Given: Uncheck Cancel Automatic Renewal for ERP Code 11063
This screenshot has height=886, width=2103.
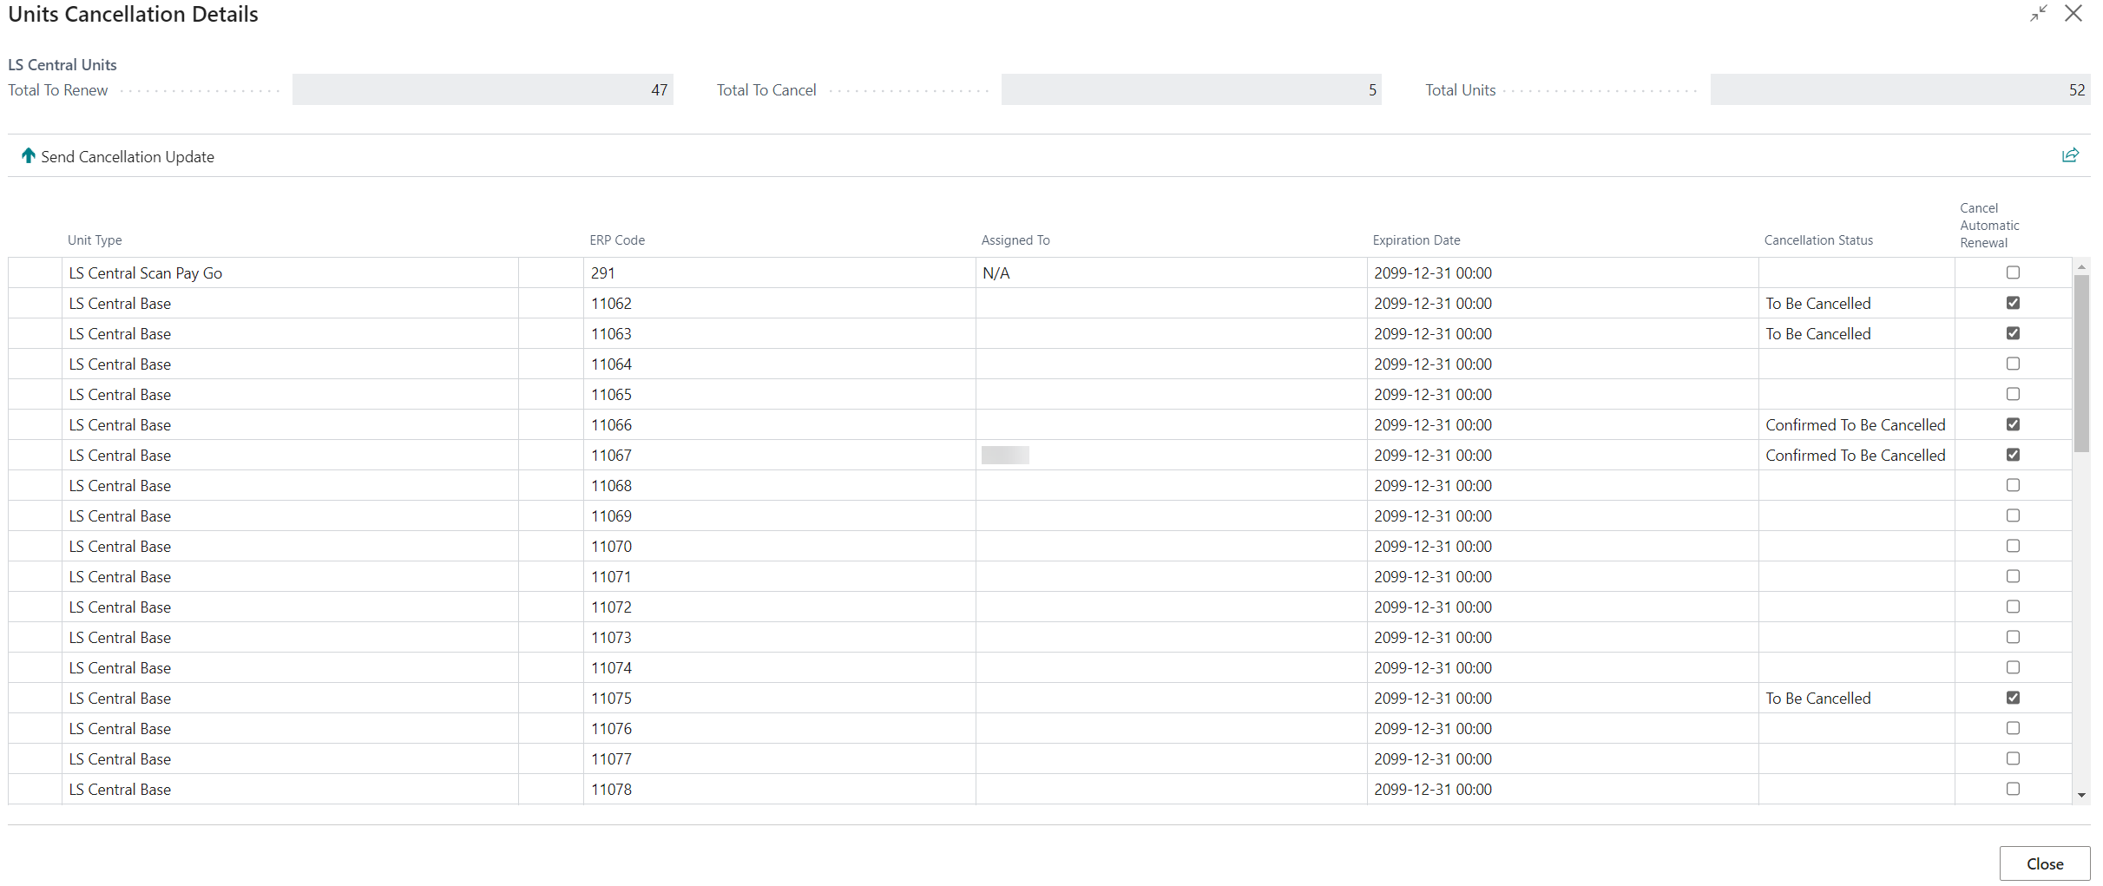Looking at the screenshot, I should point(2013,333).
